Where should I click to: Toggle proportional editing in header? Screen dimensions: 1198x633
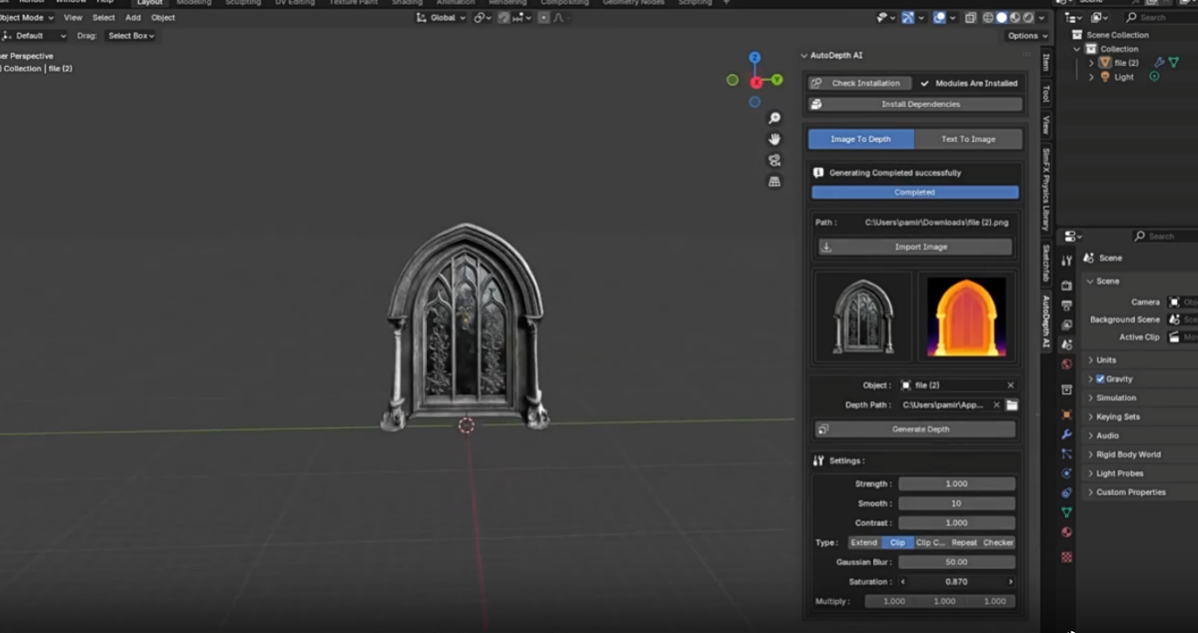pyautogui.click(x=544, y=17)
